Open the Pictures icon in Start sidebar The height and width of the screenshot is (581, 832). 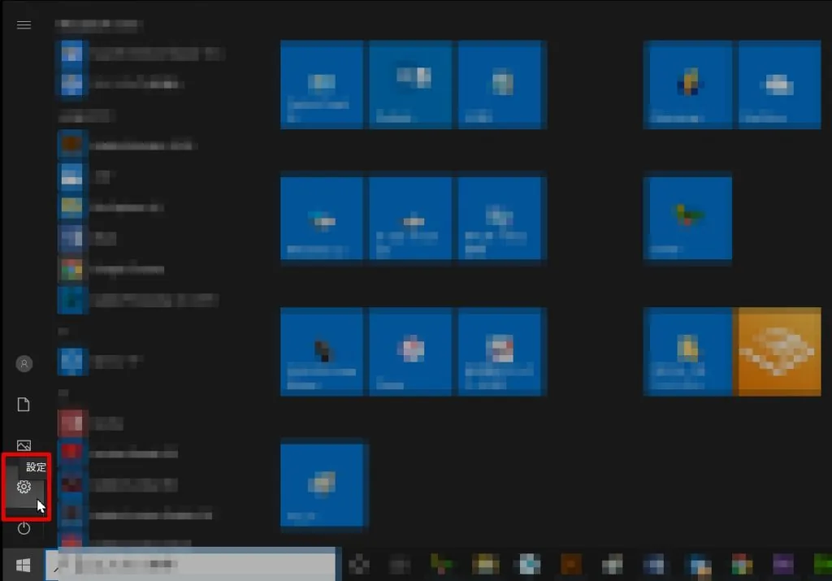click(24, 445)
